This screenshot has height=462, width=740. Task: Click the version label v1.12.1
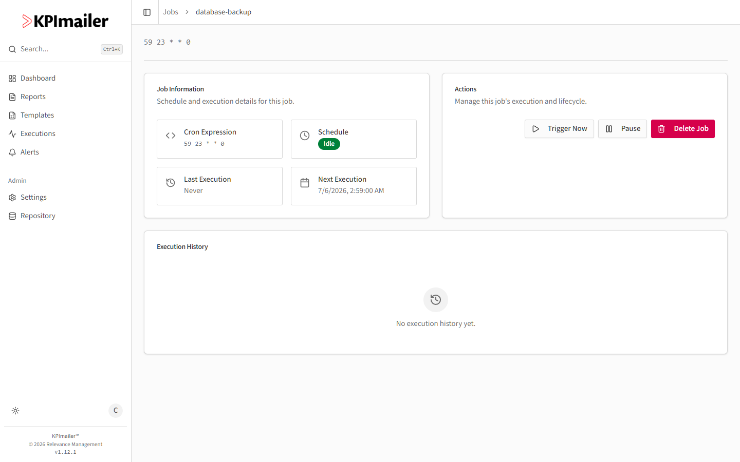65,452
